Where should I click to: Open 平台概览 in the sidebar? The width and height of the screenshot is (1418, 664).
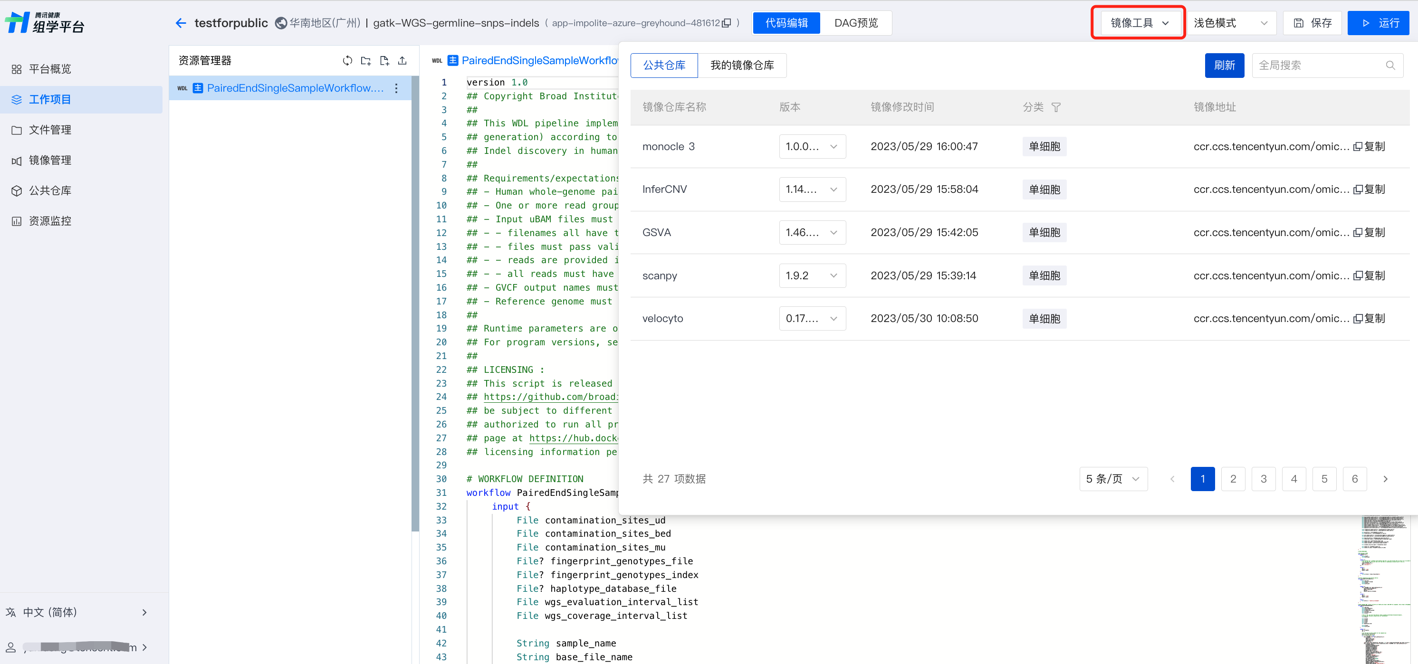[81, 69]
